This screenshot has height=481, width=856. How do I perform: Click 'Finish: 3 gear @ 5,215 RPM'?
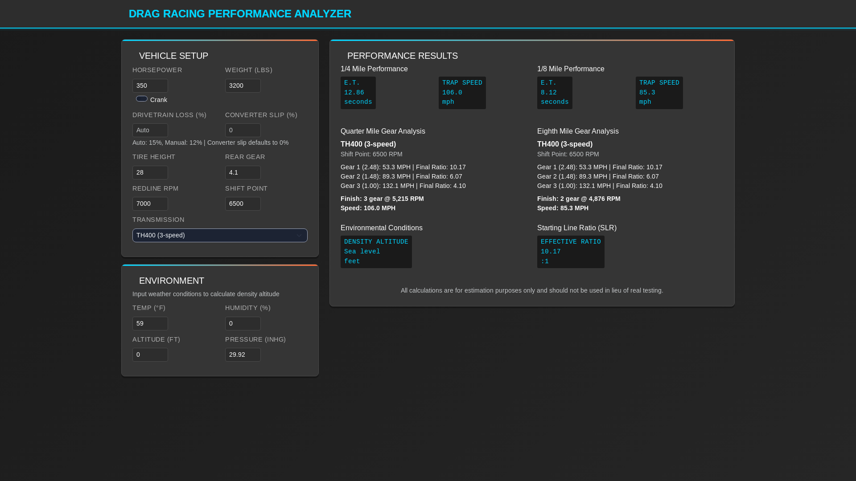tap(382, 199)
